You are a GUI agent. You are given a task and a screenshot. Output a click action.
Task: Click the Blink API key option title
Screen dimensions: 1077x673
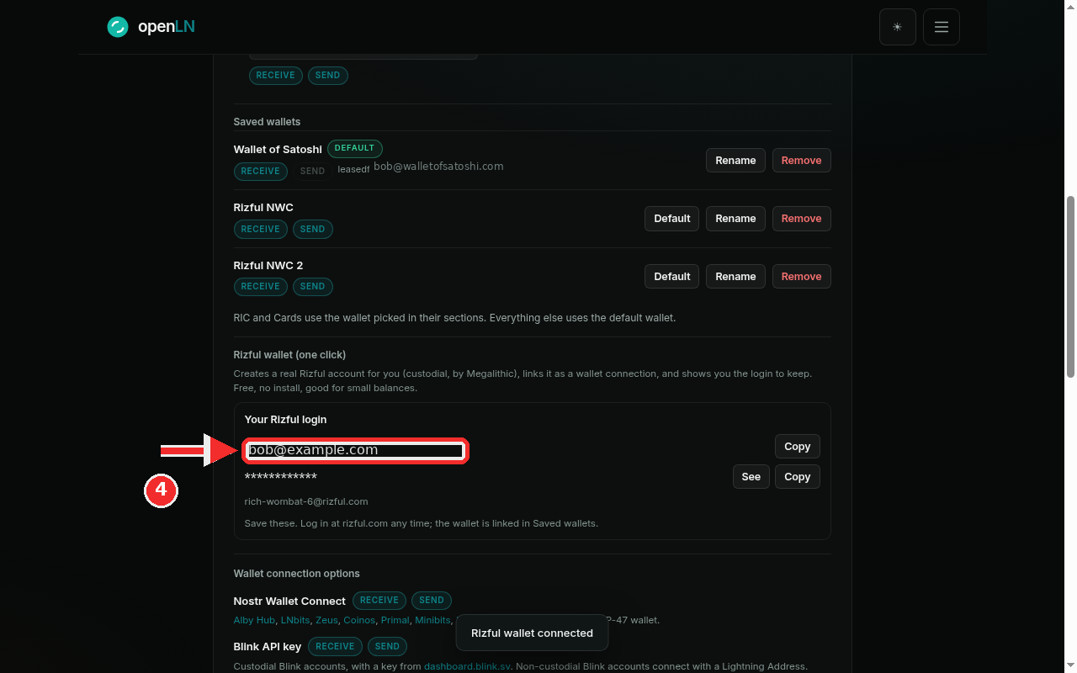268,647
